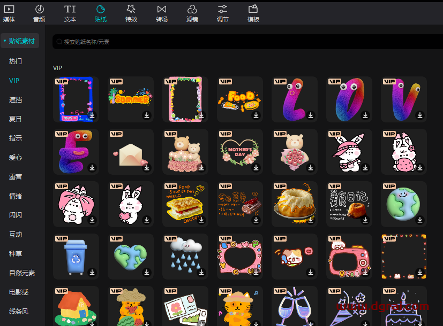
Task: Choose the 夏日 sticker category
Action: (x=16, y=119)
